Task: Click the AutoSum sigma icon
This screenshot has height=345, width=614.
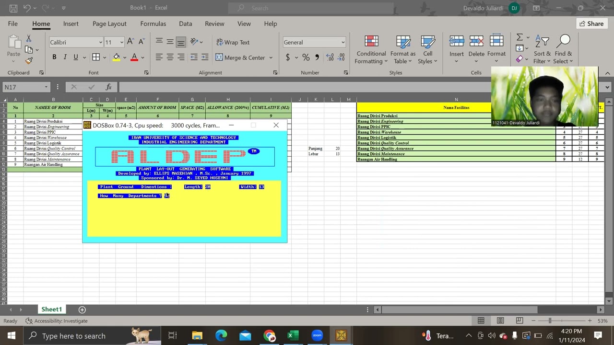Action: (x=520, y=37)
